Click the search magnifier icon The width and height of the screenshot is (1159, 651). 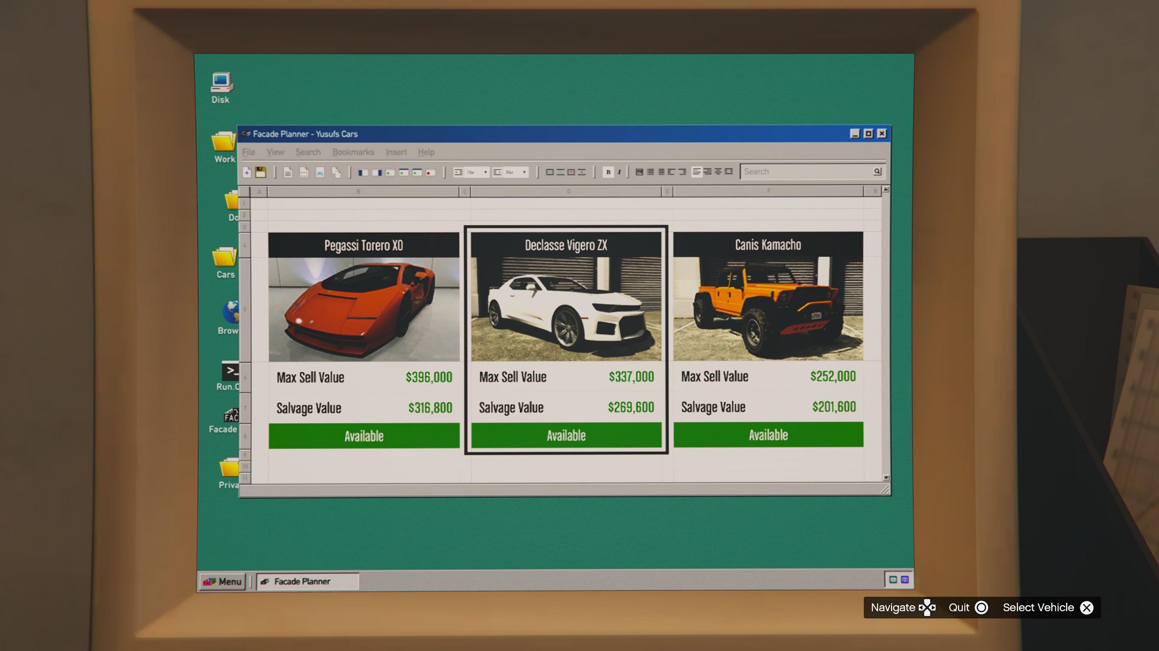(877, 171)
